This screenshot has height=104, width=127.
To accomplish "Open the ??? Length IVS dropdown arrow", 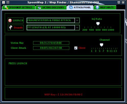I will click(x=77, y=28).
